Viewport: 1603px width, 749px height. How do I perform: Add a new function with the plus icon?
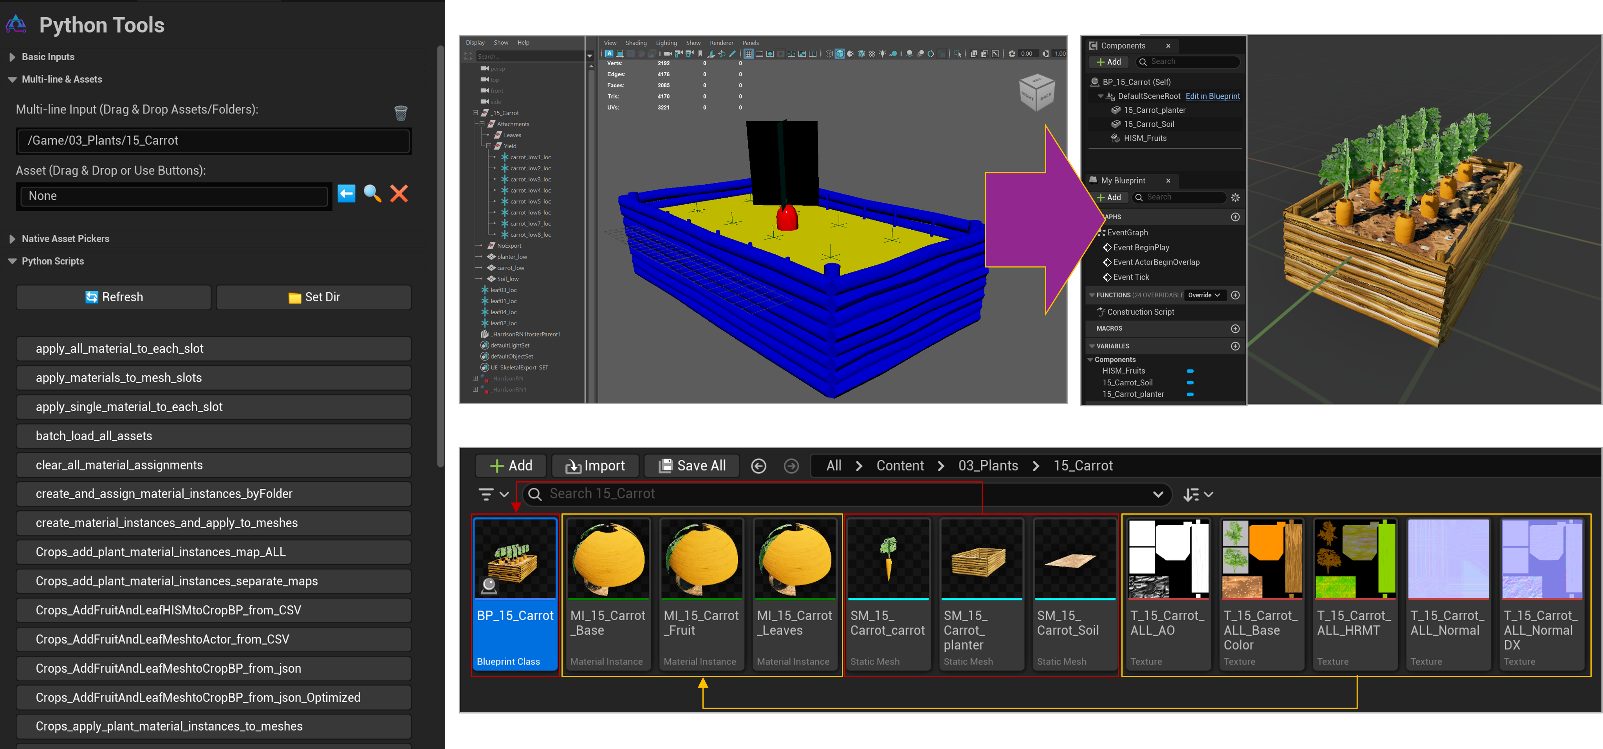pos(1235,295)
